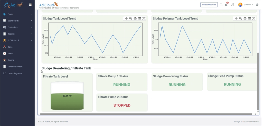Viewport: 262px width, 126px height.
Task: Select Pan tool on Sludge Polymer Tank Trend
Action: [236, 18]
